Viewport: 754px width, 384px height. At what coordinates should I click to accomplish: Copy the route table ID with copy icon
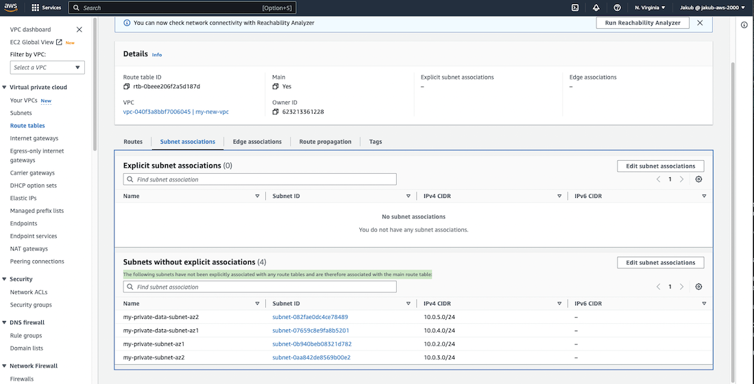click(126, 87)
